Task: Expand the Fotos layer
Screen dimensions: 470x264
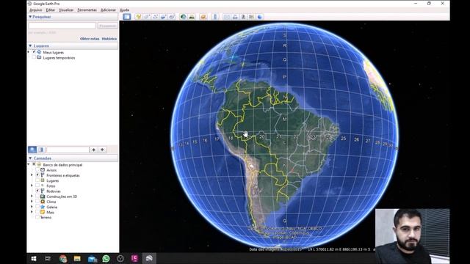Action: tap(32, 186)
